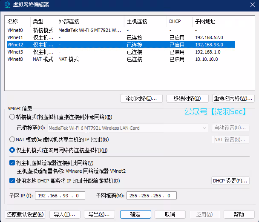Image resolution: width=259 pixels, height=222 pixels.
Task: Click the 子网掩码 input field
Action: click(x=151, y=196)
